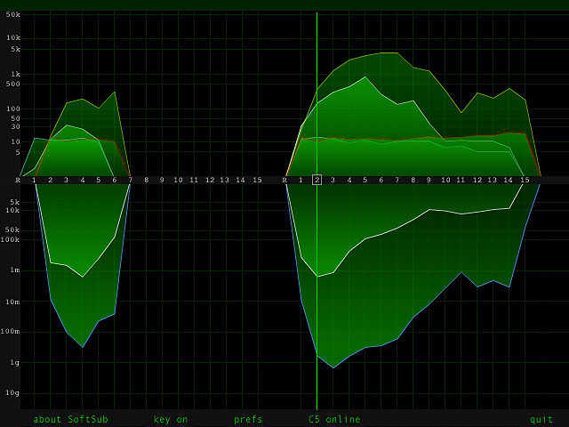Viewport: 569px width, 427px height.
Task: Select band 4 on the left graph axis
Action: pyautogui.click(x=83, y=180)
